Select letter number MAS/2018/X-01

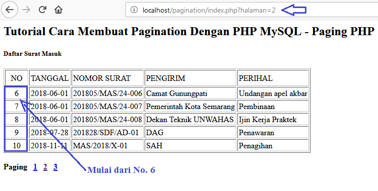point(107,146)
